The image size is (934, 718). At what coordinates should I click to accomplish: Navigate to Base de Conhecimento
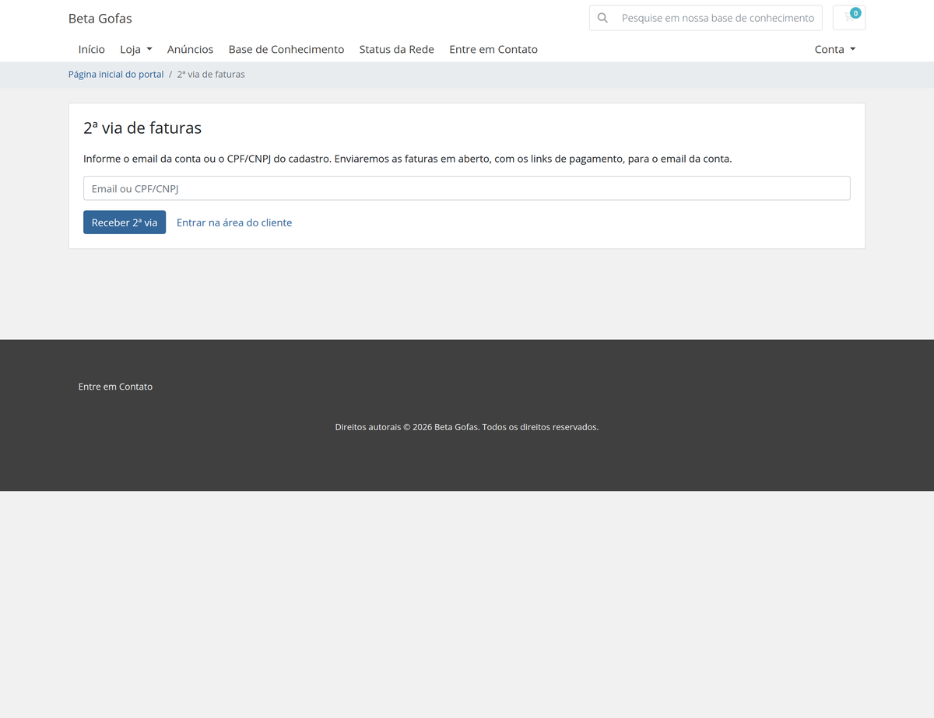point(286,49)
